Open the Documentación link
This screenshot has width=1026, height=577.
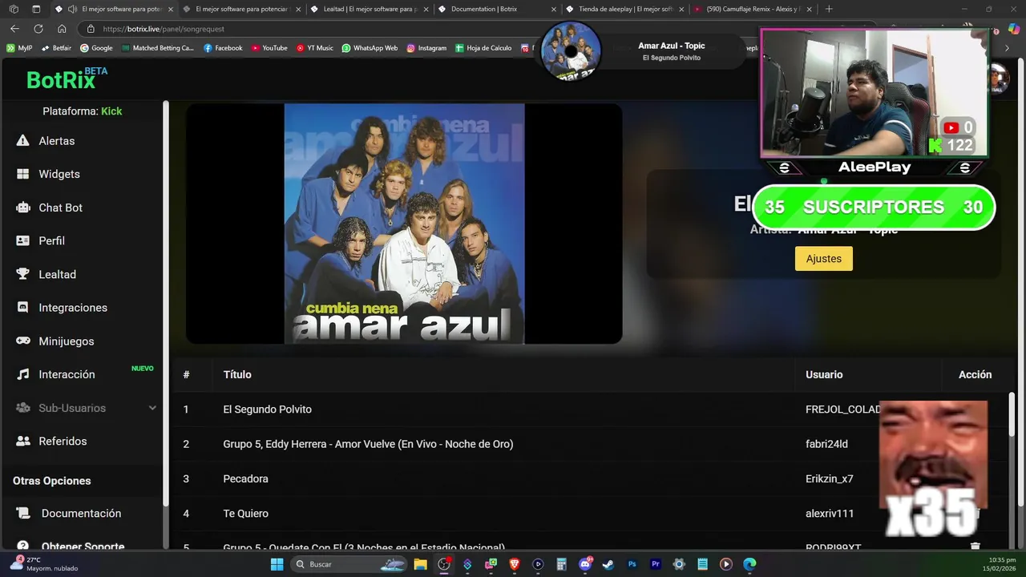81,513
